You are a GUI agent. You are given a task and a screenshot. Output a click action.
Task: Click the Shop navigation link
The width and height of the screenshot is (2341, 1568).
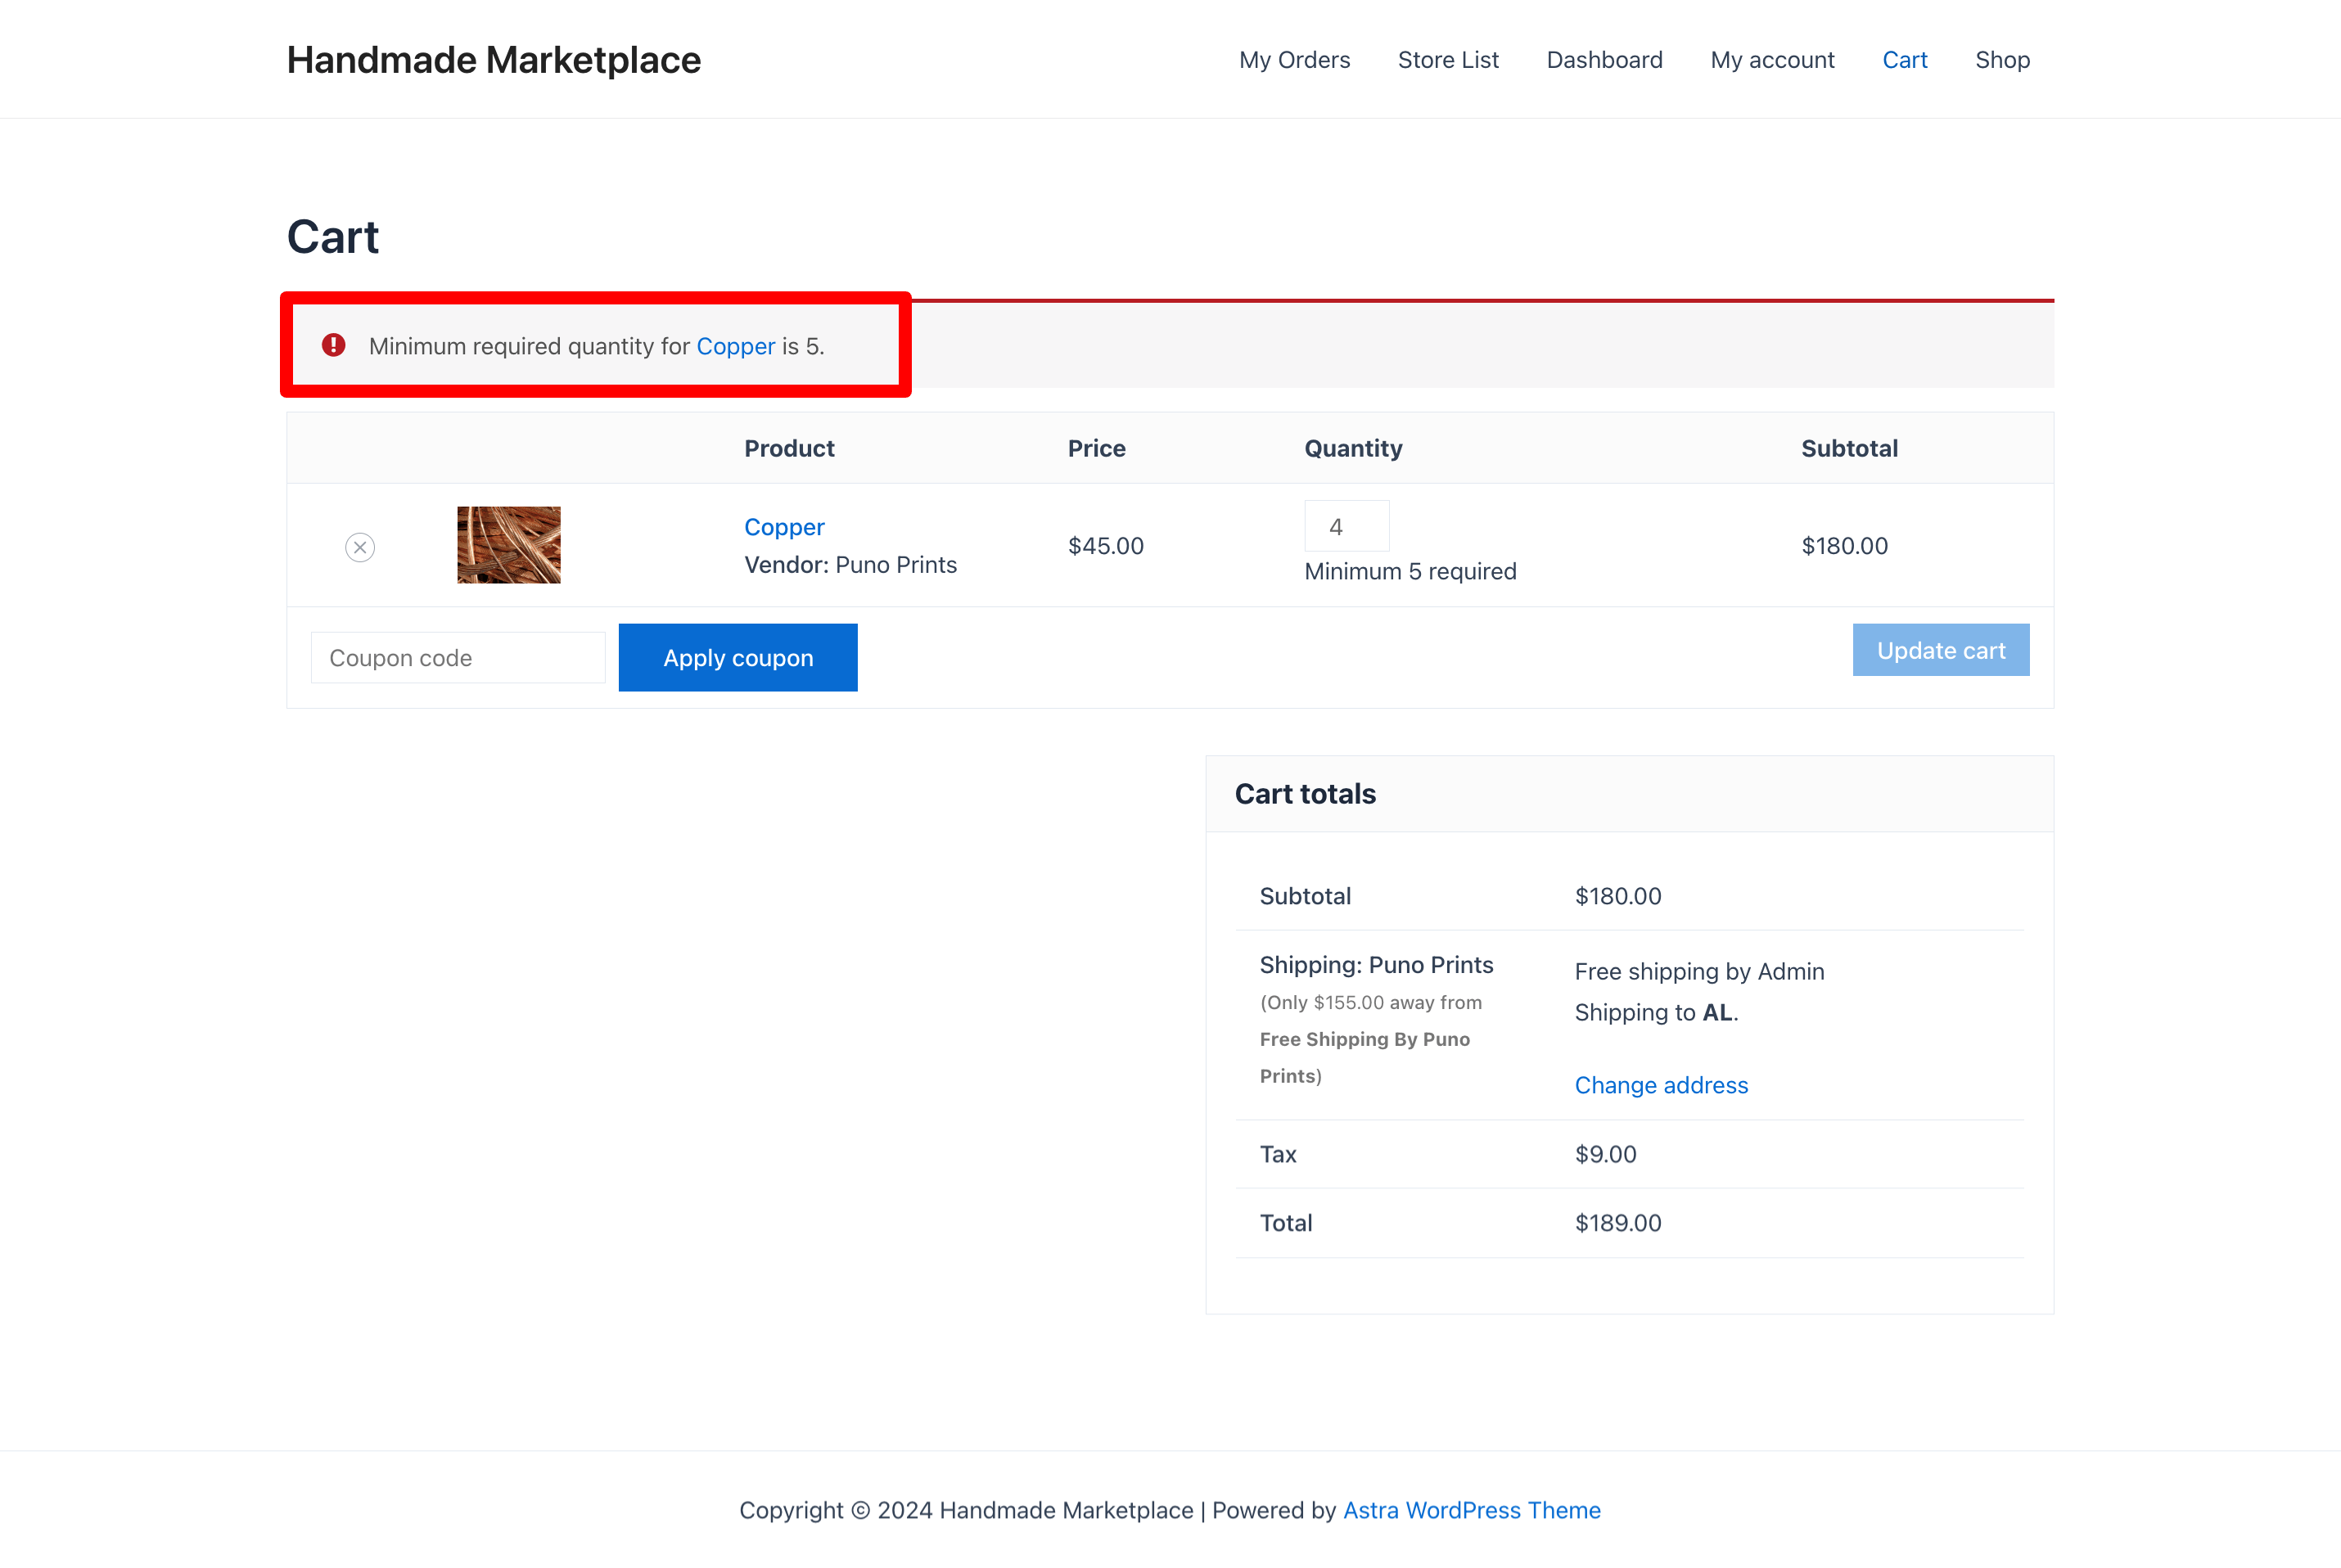click(x=2001, y=58)
